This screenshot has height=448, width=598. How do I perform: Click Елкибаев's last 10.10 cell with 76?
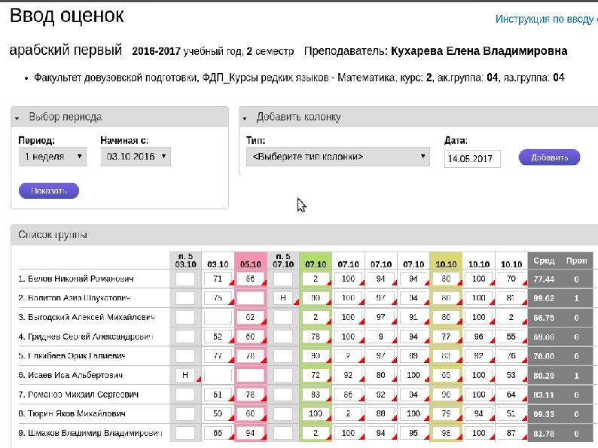click(511, 355)
